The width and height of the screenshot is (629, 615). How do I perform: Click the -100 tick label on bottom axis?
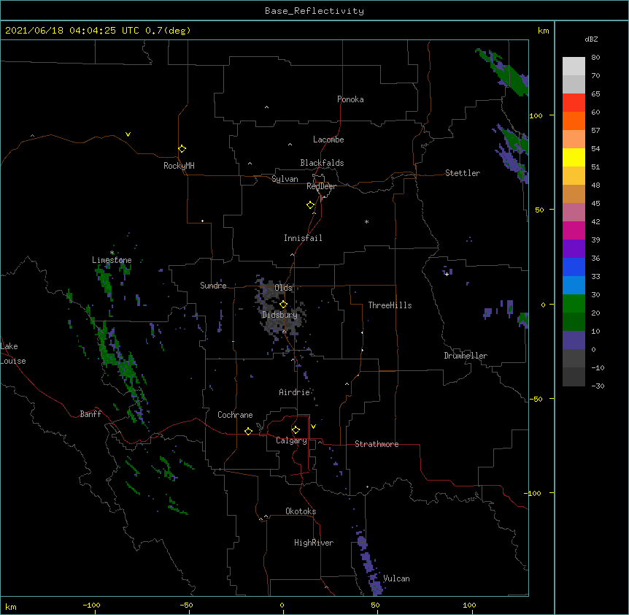coord(91,605)
